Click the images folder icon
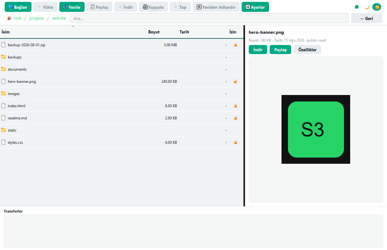Screen dimensions: 387x250 [x=3, y=93]
